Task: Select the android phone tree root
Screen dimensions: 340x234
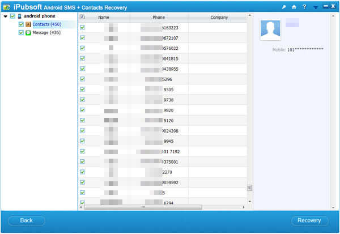Action: click(40, 16)
